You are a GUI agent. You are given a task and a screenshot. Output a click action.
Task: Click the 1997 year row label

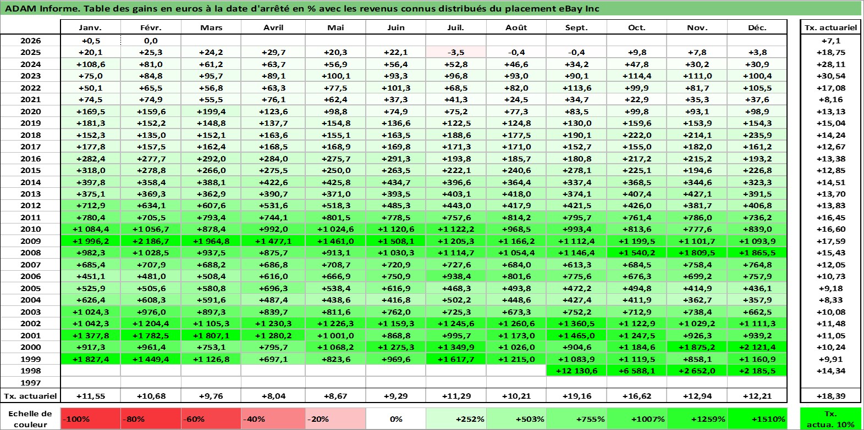click(30, 383)
